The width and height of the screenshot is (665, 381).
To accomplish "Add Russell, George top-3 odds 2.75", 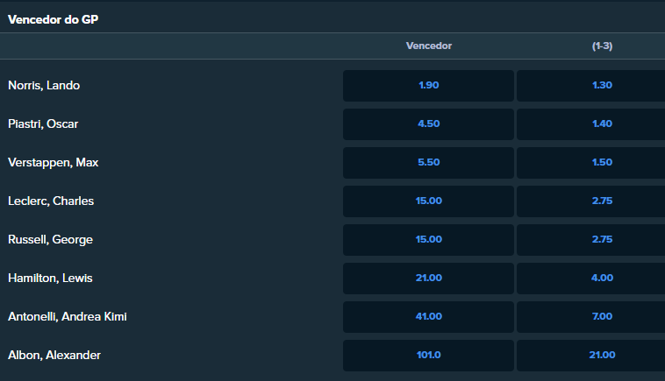I will coord(590,240).
